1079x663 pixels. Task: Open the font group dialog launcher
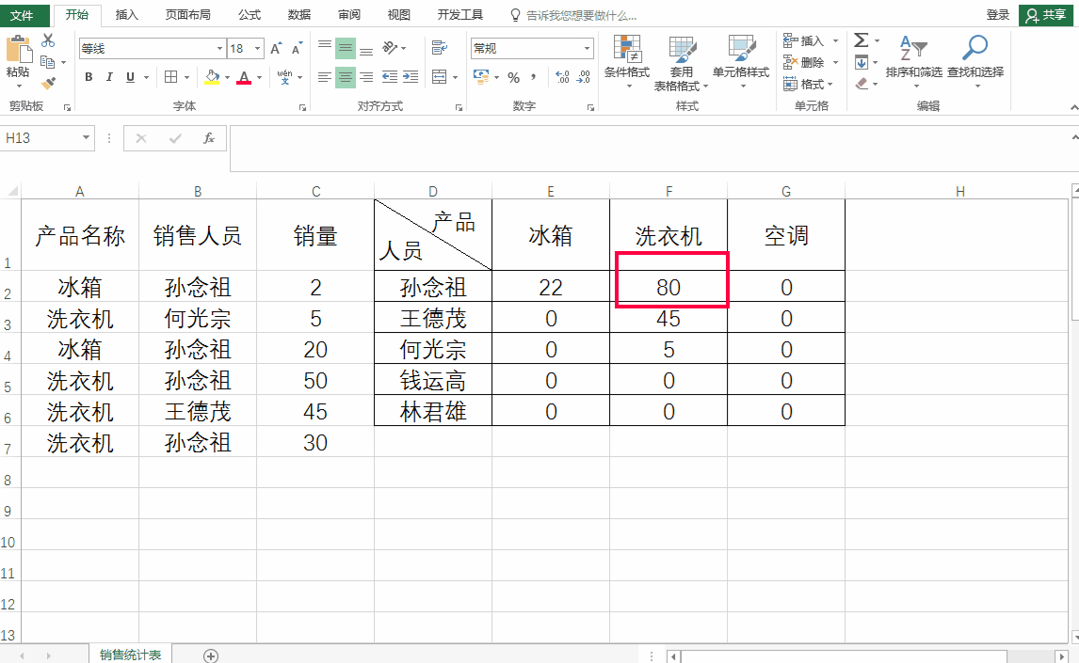pos(302,108)
